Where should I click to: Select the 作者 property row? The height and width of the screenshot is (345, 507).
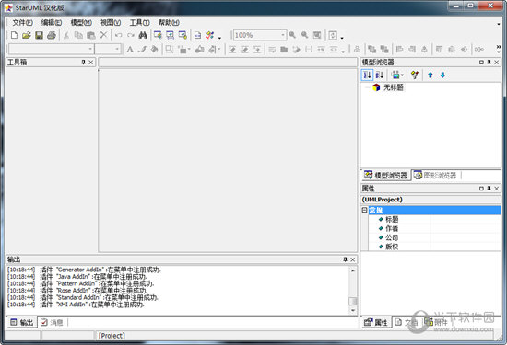(x=435, y=228)
